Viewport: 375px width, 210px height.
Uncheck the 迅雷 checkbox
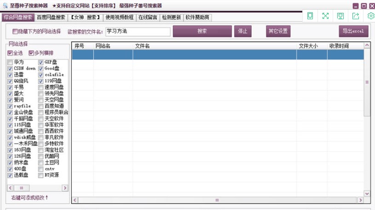pyautogui.click(x=10, y=75)
